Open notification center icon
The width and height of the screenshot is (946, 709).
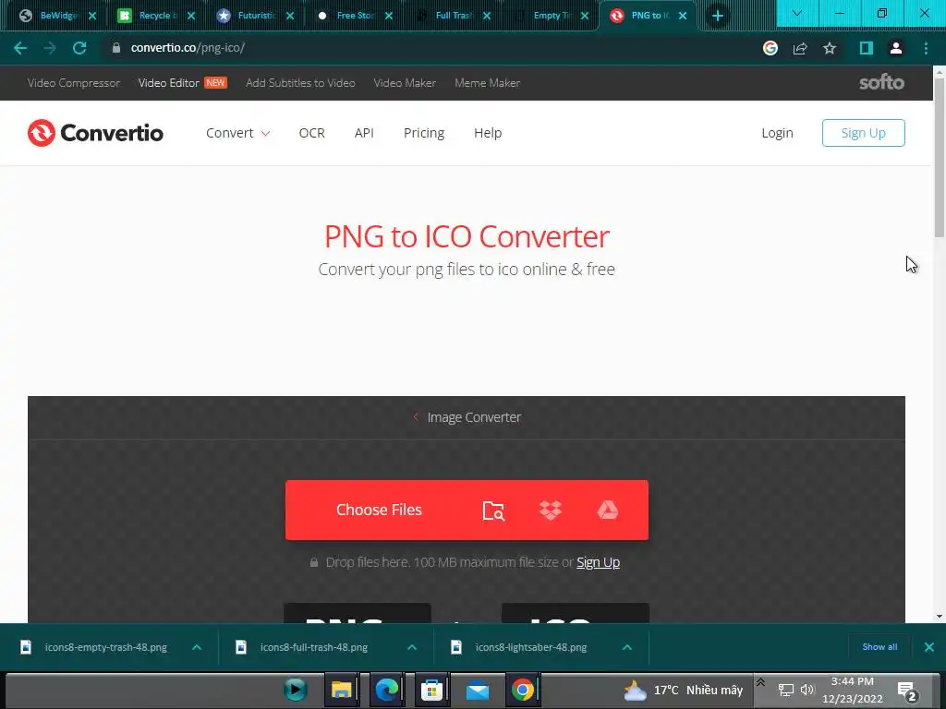point(907,691)
